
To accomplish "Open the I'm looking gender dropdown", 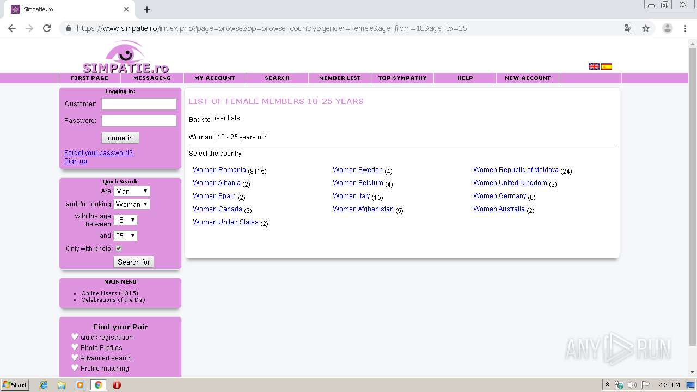I will 132,204.
